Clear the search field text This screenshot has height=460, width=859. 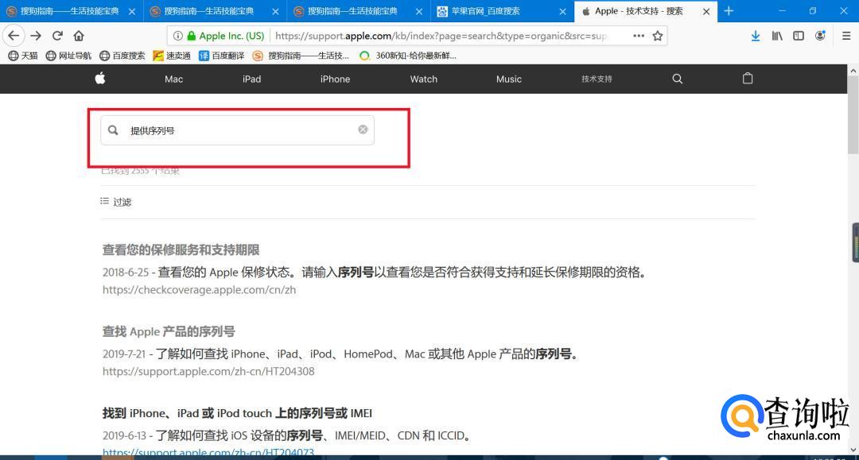pos(363,129)
